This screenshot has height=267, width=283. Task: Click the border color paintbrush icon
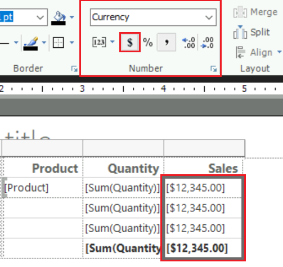(x=30, y=43)
